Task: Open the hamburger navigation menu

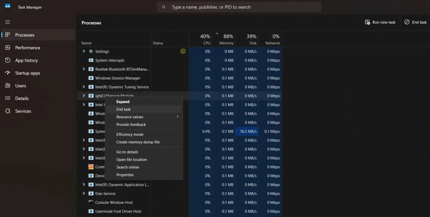Action: pos(8,22)
